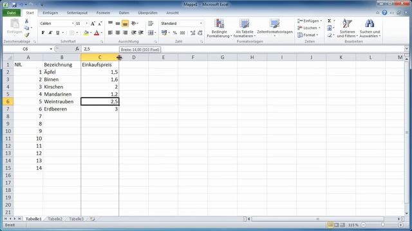Switch to the Ansicht tab
412x231 pixels.
click(173, 13)
